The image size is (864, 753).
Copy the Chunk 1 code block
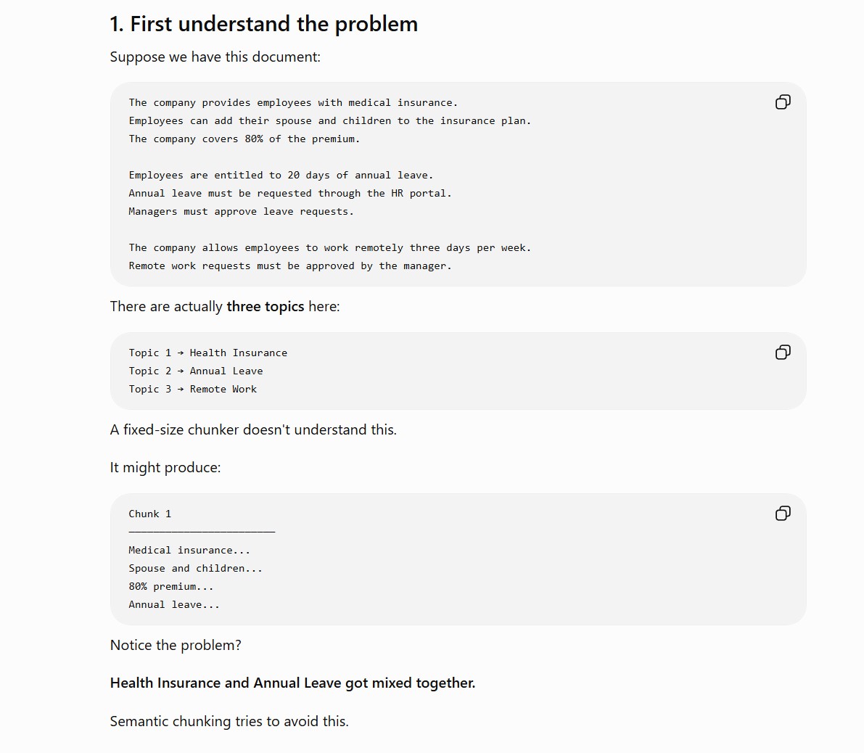(783, 514)
